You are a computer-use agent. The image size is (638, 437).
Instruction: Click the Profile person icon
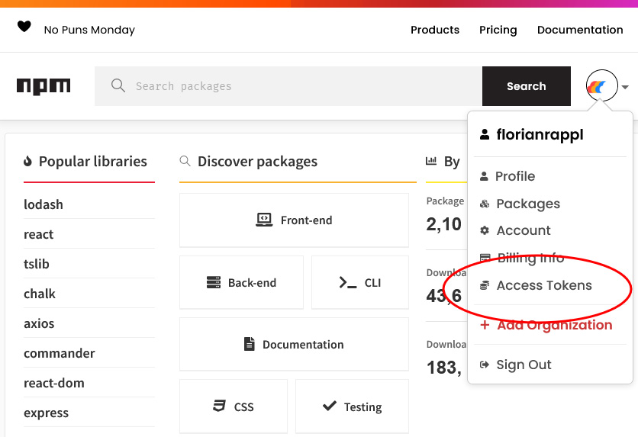484,176
